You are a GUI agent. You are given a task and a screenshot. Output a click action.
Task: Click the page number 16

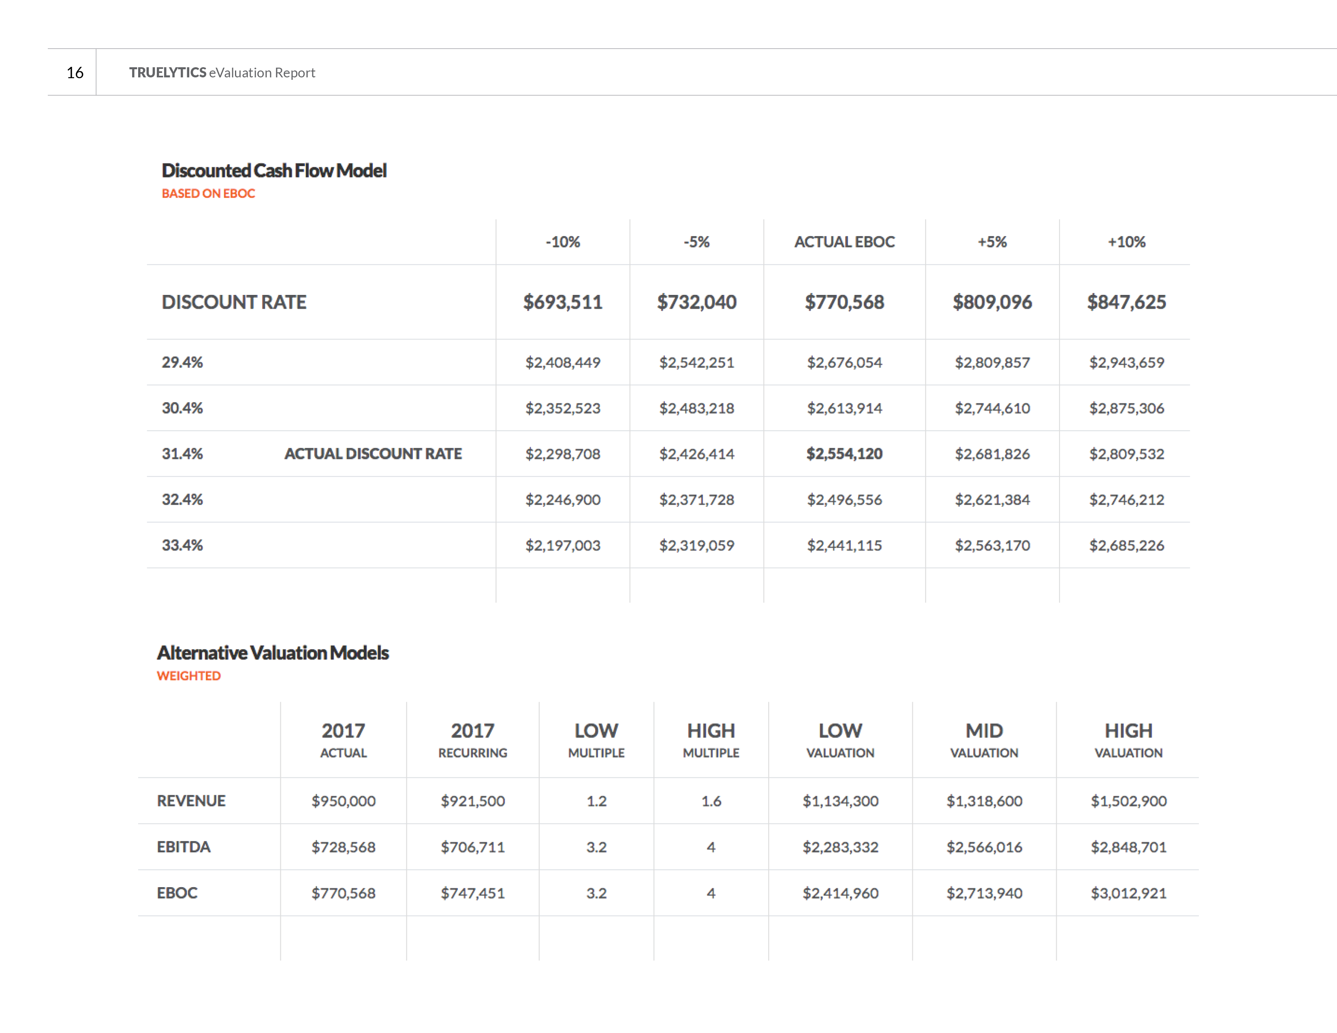(75, 73)
